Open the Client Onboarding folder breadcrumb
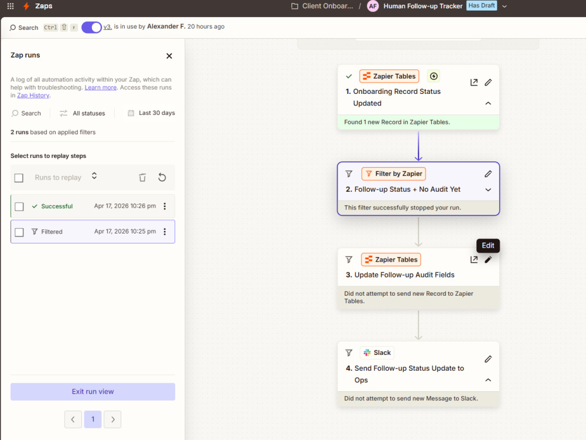Viewport: 586px width, 440px height. (322, 6)
